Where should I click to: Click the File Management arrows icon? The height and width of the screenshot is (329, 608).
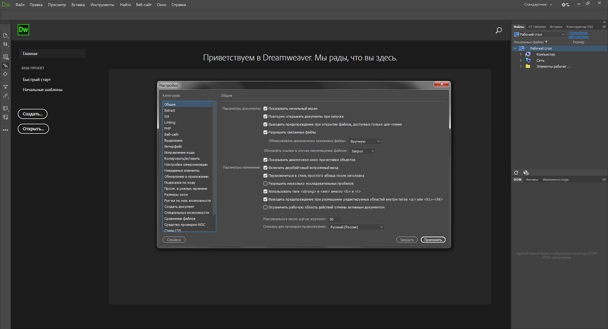point(6,44)
